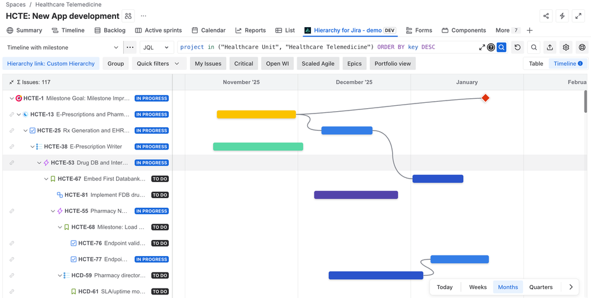Open the Active sprints tab
Screen dimensions: 591x298
(x=158, y=31)
